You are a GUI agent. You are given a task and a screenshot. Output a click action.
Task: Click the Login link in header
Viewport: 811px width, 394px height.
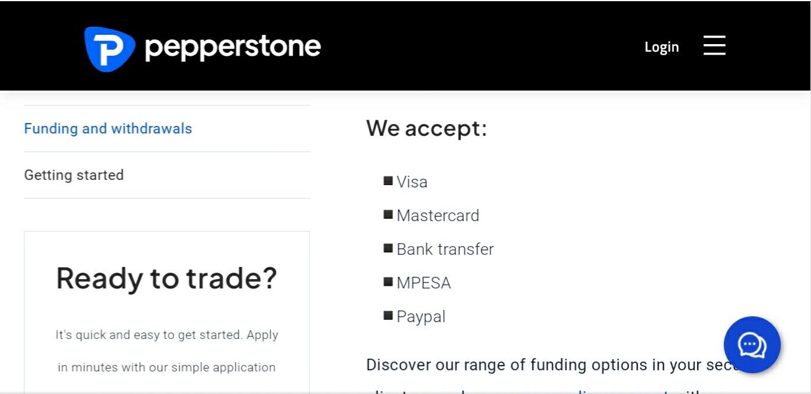(661, 47)
